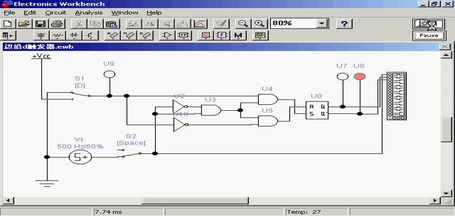
Task: Open the Mixed ICs parts bin
Action: pos(129,36)
